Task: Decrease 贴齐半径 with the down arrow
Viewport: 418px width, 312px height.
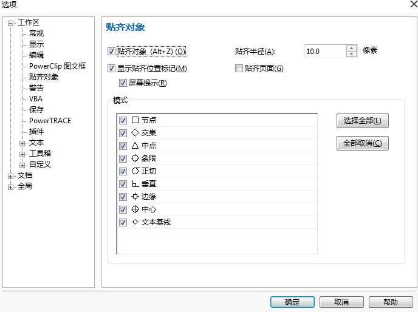Action: pyautogui.click(x=352, y=54)
